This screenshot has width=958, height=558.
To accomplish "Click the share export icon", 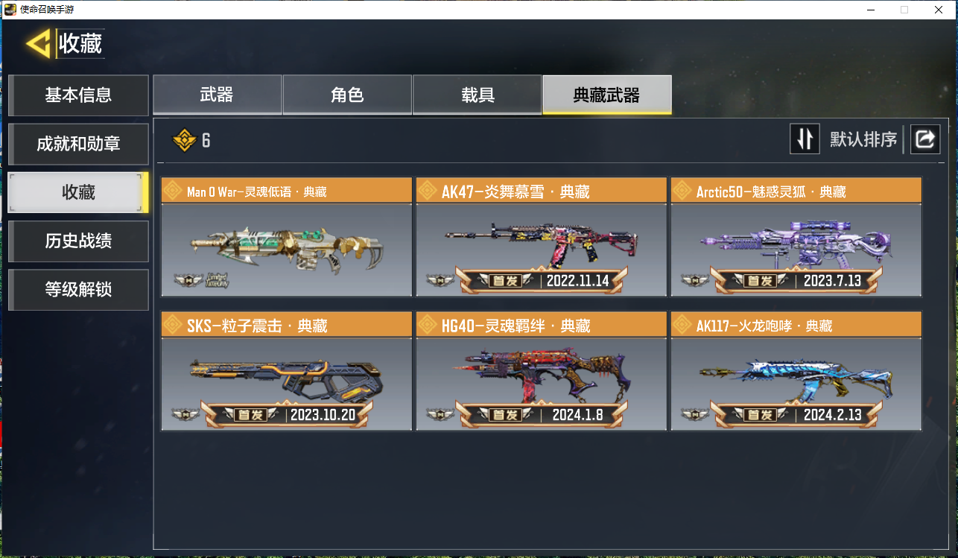I will point(925,139).
